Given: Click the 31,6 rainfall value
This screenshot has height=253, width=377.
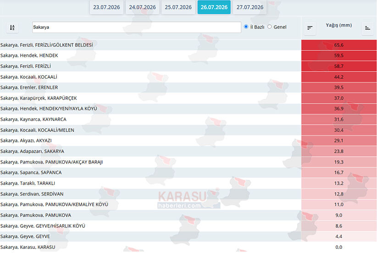Looking at the screenshot, I should [x=339, y=120].
